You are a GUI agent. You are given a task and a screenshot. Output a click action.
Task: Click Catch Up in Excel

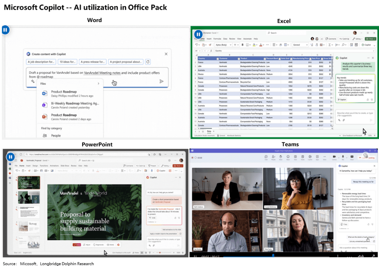coord(345,39)
